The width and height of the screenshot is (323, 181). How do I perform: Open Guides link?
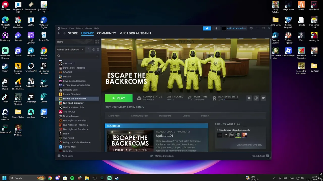(186, 116)
